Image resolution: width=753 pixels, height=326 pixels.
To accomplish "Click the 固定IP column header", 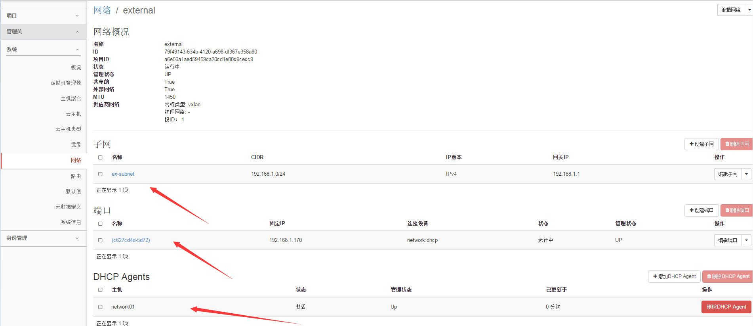I will click(277, 224).
